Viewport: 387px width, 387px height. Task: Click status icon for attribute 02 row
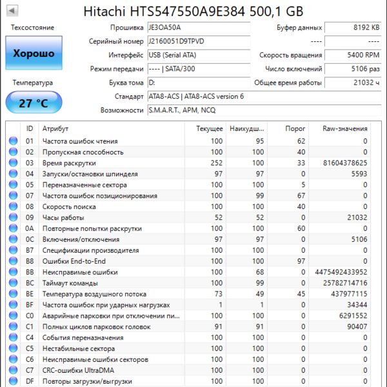[14, 152]
